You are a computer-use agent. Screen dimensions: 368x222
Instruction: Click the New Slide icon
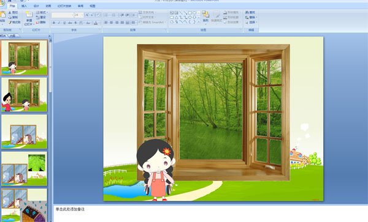tap(29, 15)
